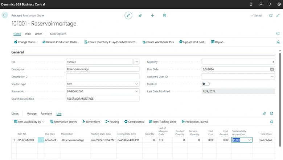Open Sustainability Account No. dropdown
283x160 pixels.
click(249, 140)
